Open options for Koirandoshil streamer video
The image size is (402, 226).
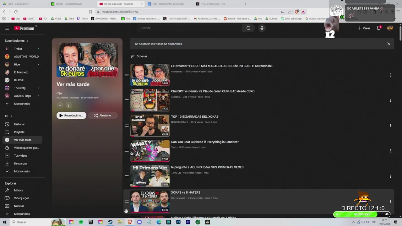390,75
